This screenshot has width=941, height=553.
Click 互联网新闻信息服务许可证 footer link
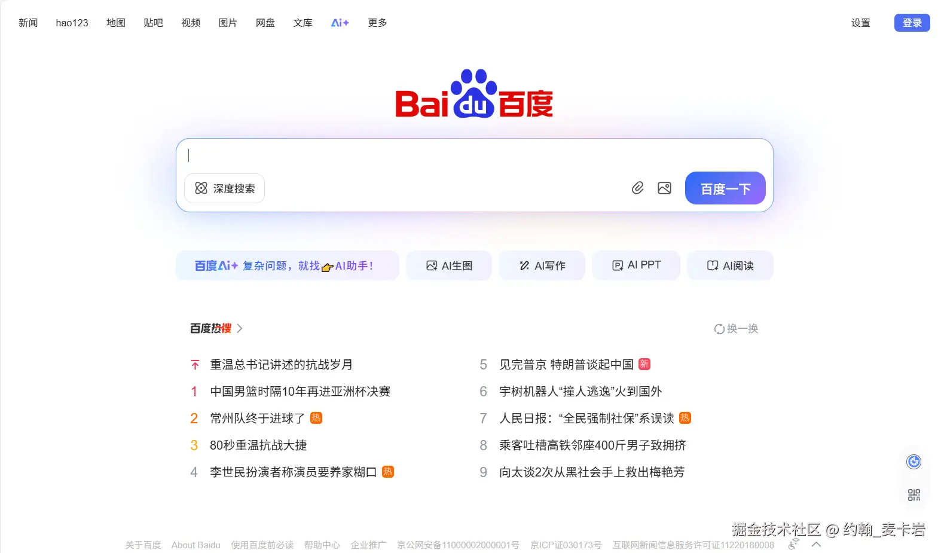693,545
